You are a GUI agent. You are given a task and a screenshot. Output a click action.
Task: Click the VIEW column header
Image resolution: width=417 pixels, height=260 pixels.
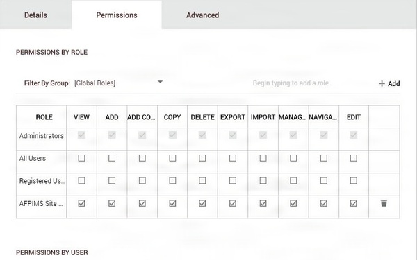point(81,117)
